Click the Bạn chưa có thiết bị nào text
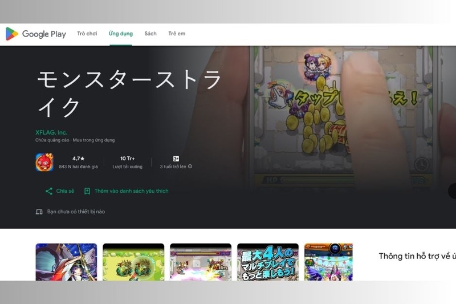This screenshot has height=304, width=456. (76, 212)
